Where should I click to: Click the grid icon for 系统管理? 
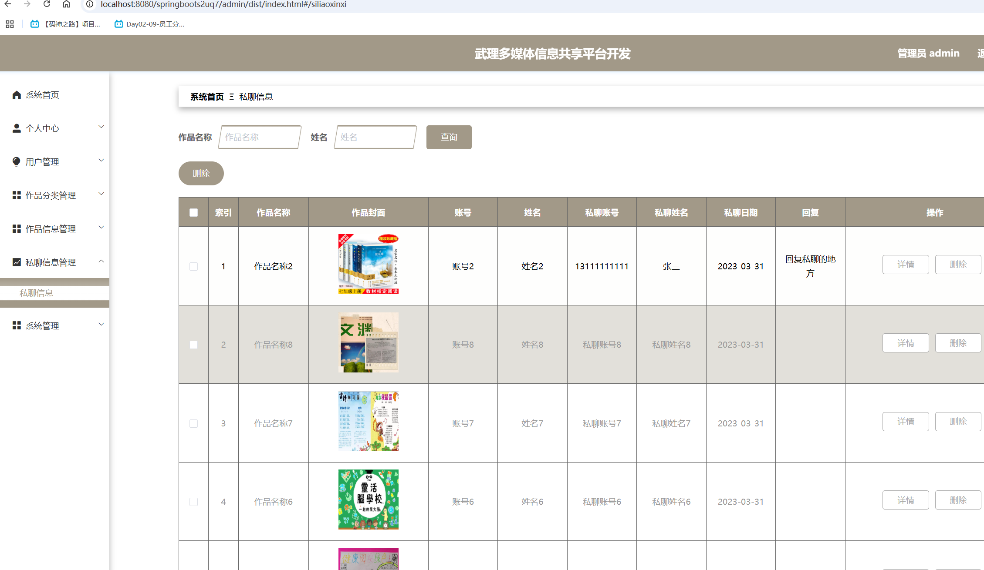tap(17, 325)
